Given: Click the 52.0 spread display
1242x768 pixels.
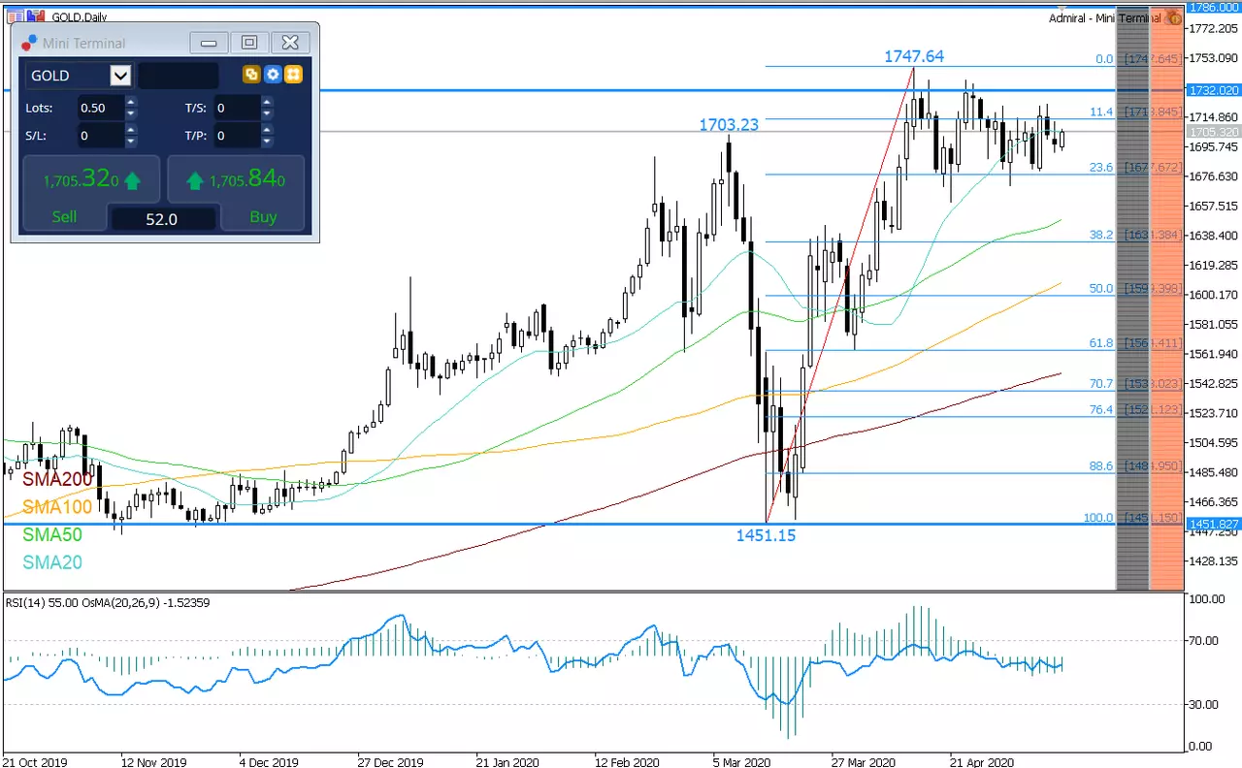Looking at the screenshot, I should pyautogui.click(x=162, y=219).
